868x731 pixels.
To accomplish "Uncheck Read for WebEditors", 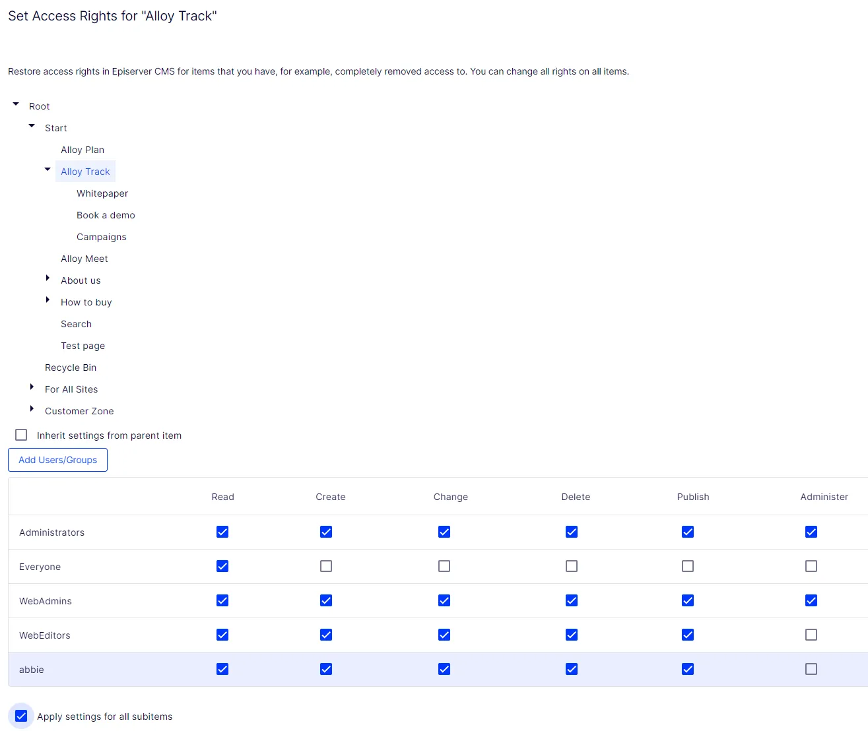I will pyautogui.click(x=222, y=635).
